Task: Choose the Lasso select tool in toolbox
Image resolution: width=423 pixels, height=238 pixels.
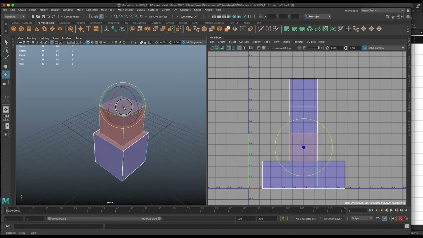Action: (x=6, y=50)
